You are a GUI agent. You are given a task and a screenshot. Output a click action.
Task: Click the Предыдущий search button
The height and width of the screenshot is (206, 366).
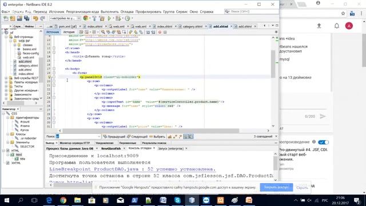click(114, 137)
